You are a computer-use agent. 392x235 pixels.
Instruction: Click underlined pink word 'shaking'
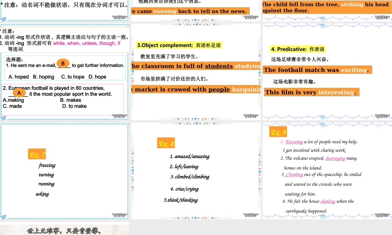point(328,201)
